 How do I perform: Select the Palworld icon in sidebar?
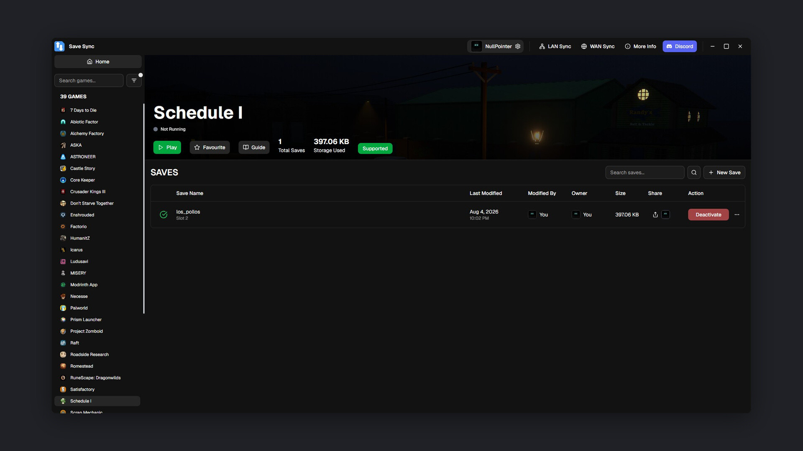point(63,308)
